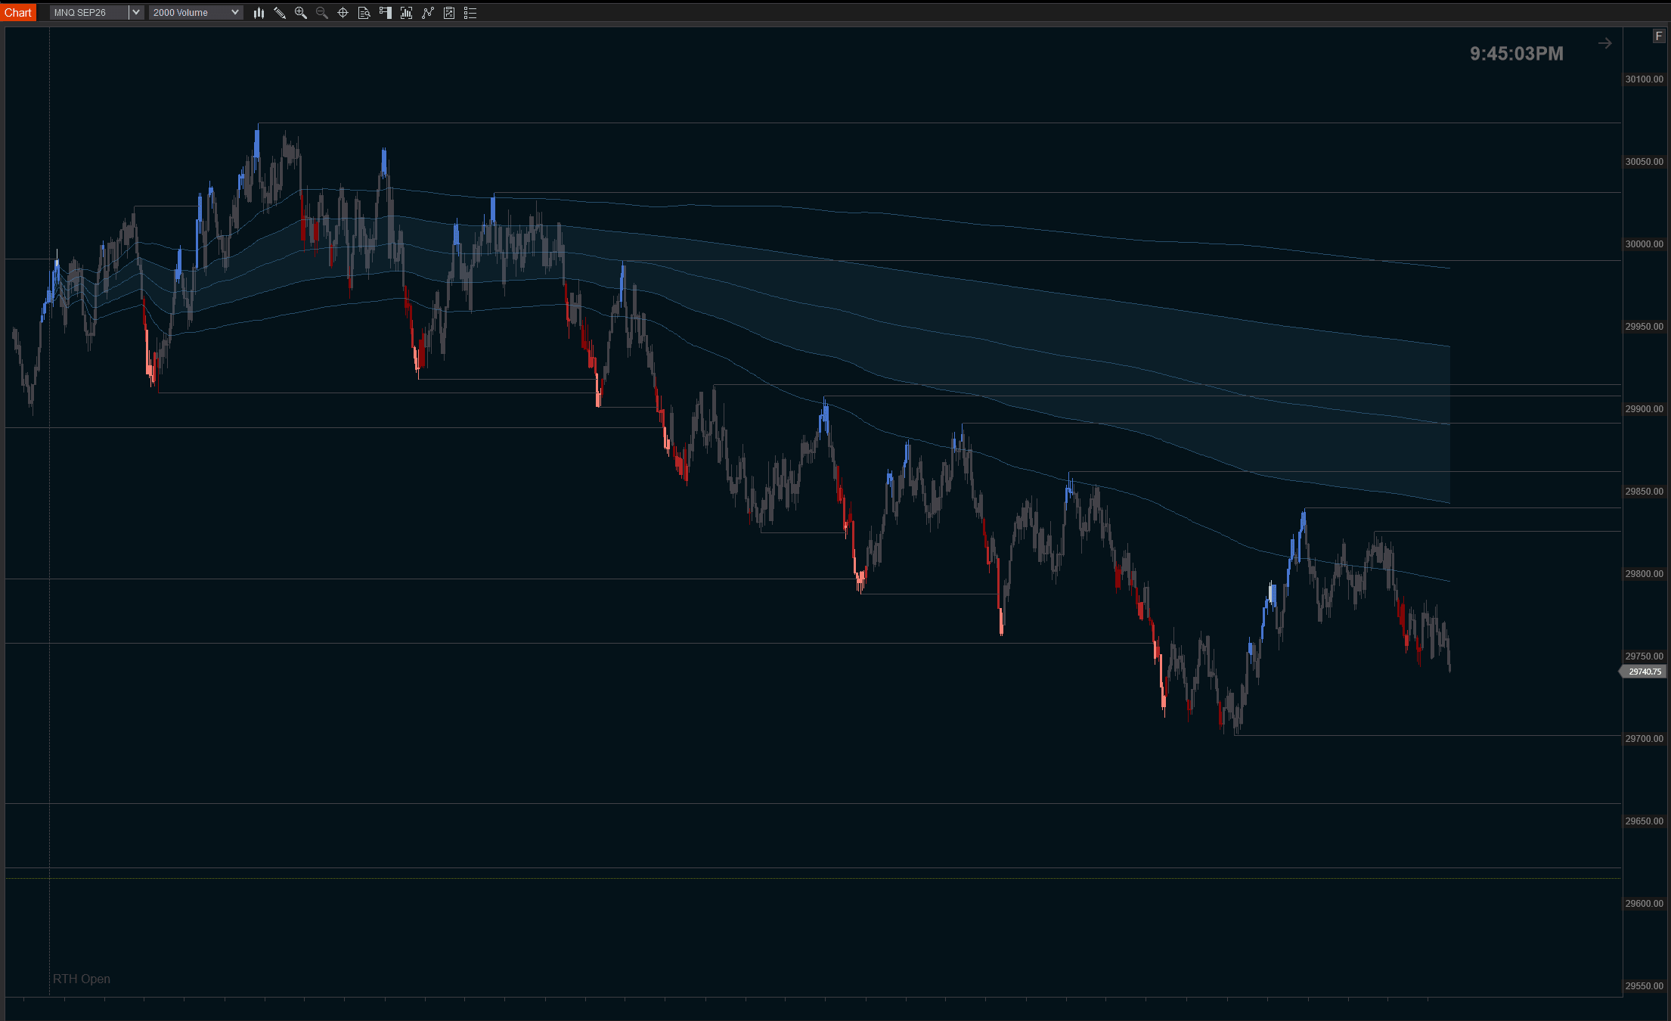Open the chart trader icon

[x=386, y=13]
